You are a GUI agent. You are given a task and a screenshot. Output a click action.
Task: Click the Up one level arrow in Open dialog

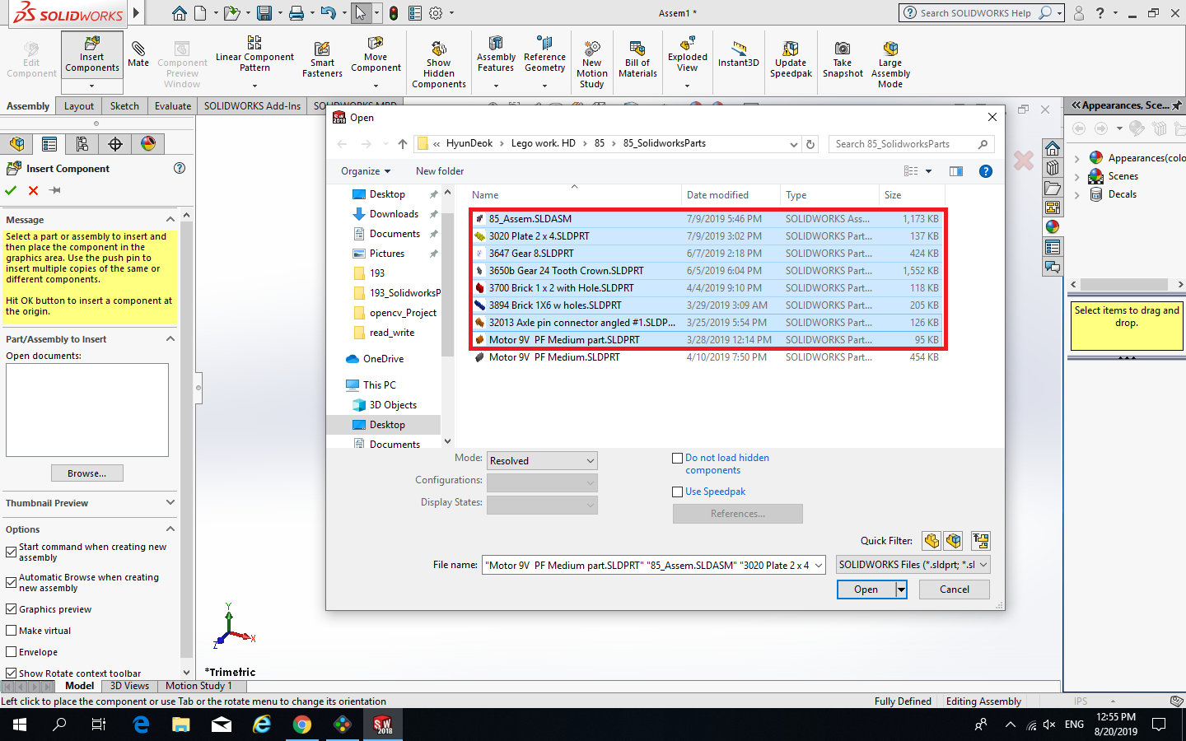[402, 144]
